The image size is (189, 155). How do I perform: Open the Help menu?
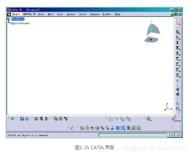click(117, 14)
